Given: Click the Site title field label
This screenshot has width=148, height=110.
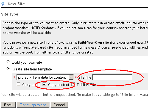Looking at the screenshot, I should coord(85,77).
